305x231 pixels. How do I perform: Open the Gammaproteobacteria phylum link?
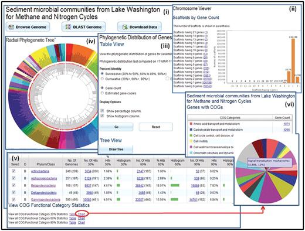tap(46, 200)
